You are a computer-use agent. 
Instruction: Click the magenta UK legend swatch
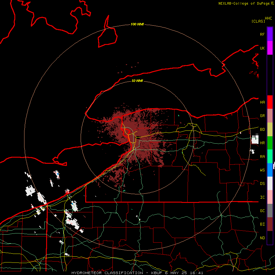[270, 48]
